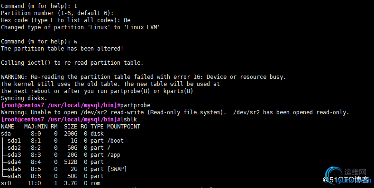Select the sda6 50G partition row
Image resolution: width=374 pixels, height=188 pixels.
pos(53,176)
